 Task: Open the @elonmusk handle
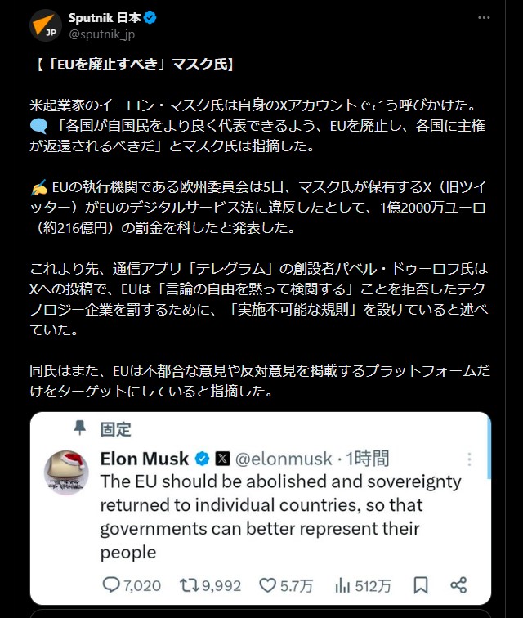pos(285,459)
